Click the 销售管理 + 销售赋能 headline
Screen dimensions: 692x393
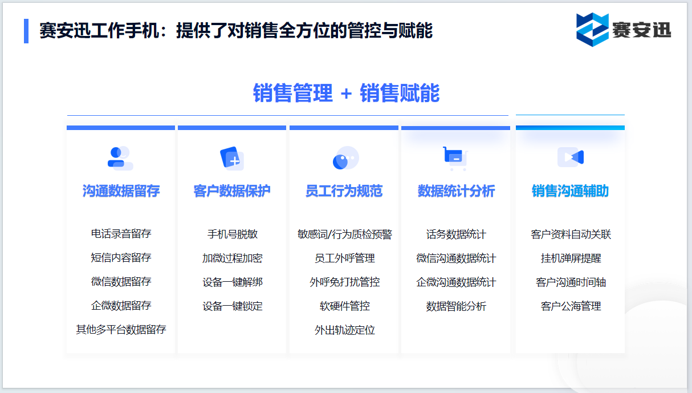(346, 93)
